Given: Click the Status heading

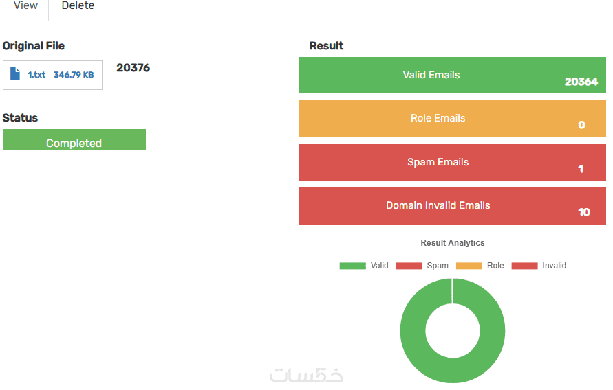Looking at the screenshot, I should click(21, 118).
